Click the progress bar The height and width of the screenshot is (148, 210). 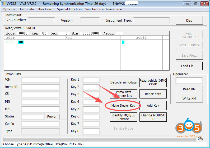point(100,139)
